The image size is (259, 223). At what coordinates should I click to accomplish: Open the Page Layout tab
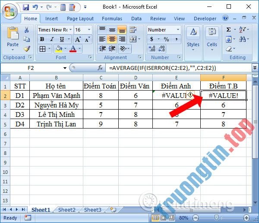click(x=80, y=19)
